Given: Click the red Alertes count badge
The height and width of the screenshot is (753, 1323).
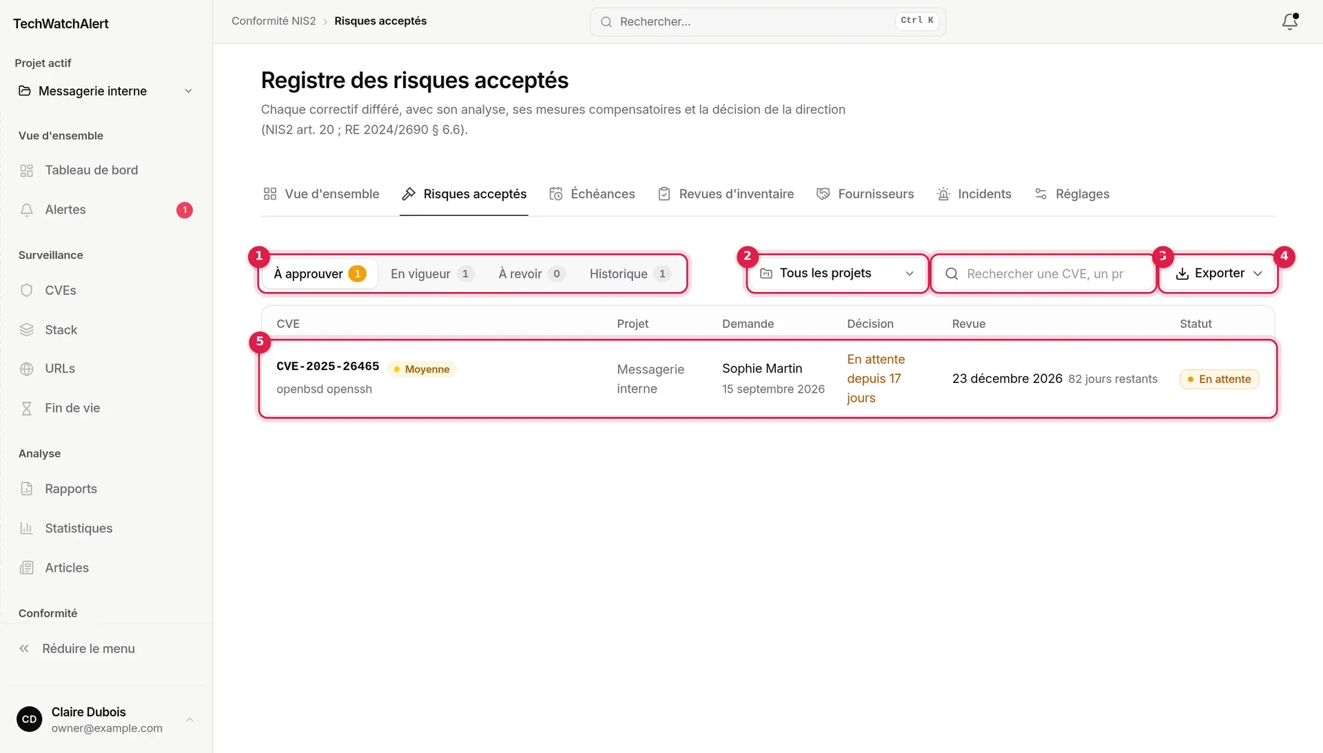Looking at the screenshot, I should [185, 210].
